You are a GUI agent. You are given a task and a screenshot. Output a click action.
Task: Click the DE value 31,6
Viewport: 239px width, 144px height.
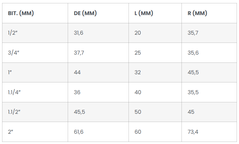(79, 33)
